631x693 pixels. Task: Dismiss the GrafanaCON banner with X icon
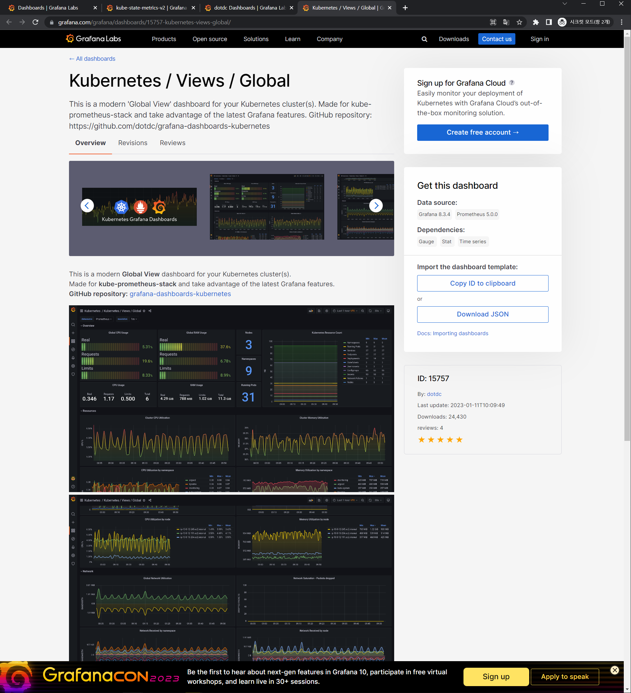pyautogui.click(x=615, y=670)
